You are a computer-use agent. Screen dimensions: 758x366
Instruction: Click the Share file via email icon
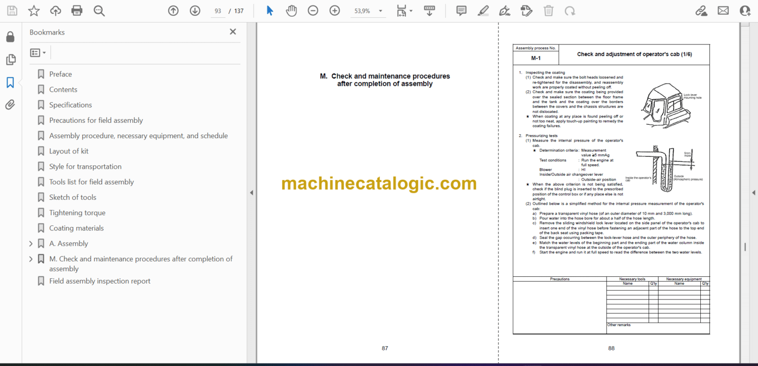[722, 10]
